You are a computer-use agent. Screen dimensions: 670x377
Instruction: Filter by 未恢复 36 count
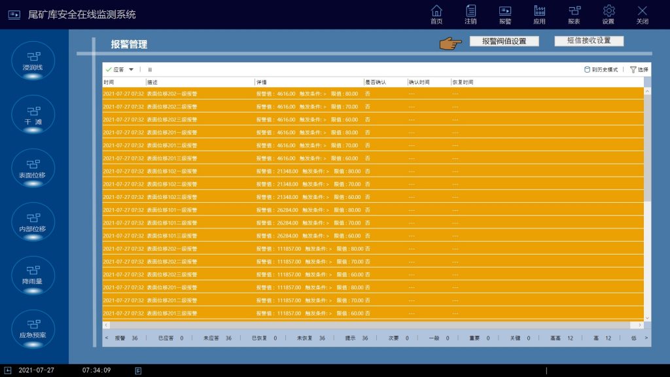click(311, 338)
